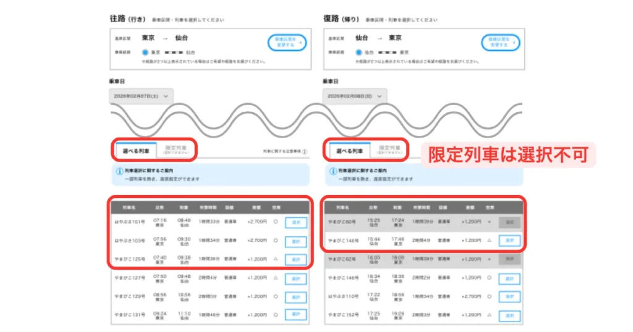Click the +2,700円 price for はやぶさ110号
This screenshot has width=633, height=332.
pos(471,296)
